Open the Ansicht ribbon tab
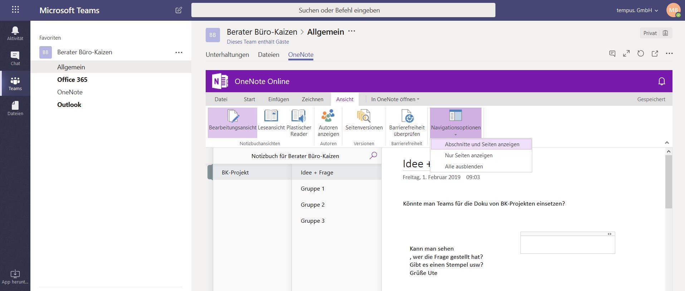Image resolution: width=685 pixels, height=291 pixels. coord(345,99)
